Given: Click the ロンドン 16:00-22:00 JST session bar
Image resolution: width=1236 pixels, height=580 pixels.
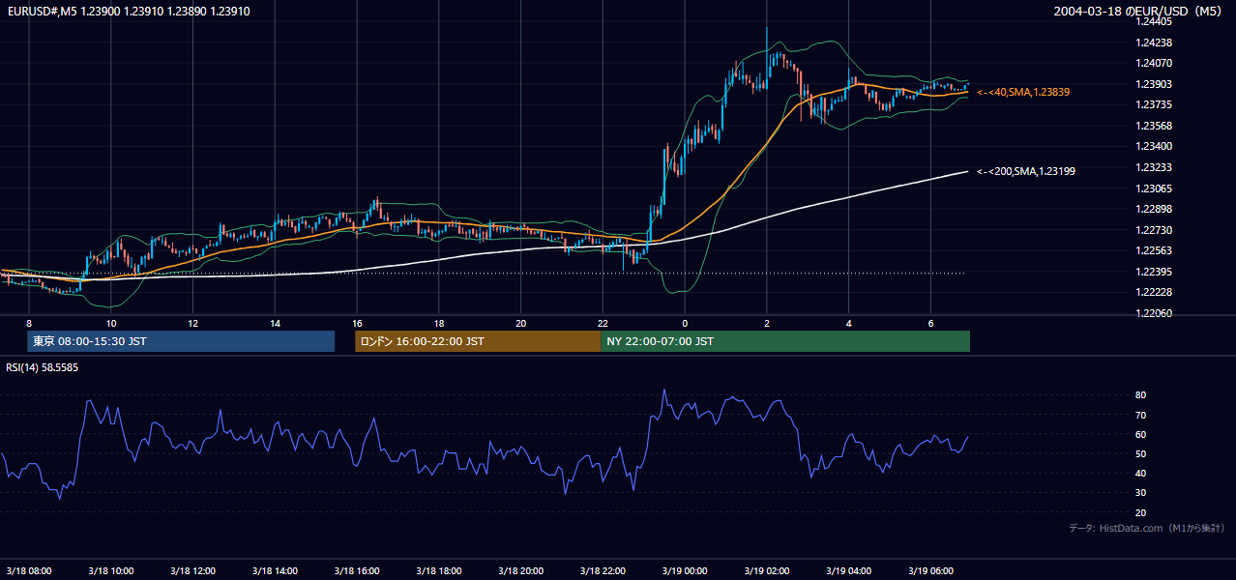Looking at the screenshot, I should pyautogui.click(x=478, y=341).
